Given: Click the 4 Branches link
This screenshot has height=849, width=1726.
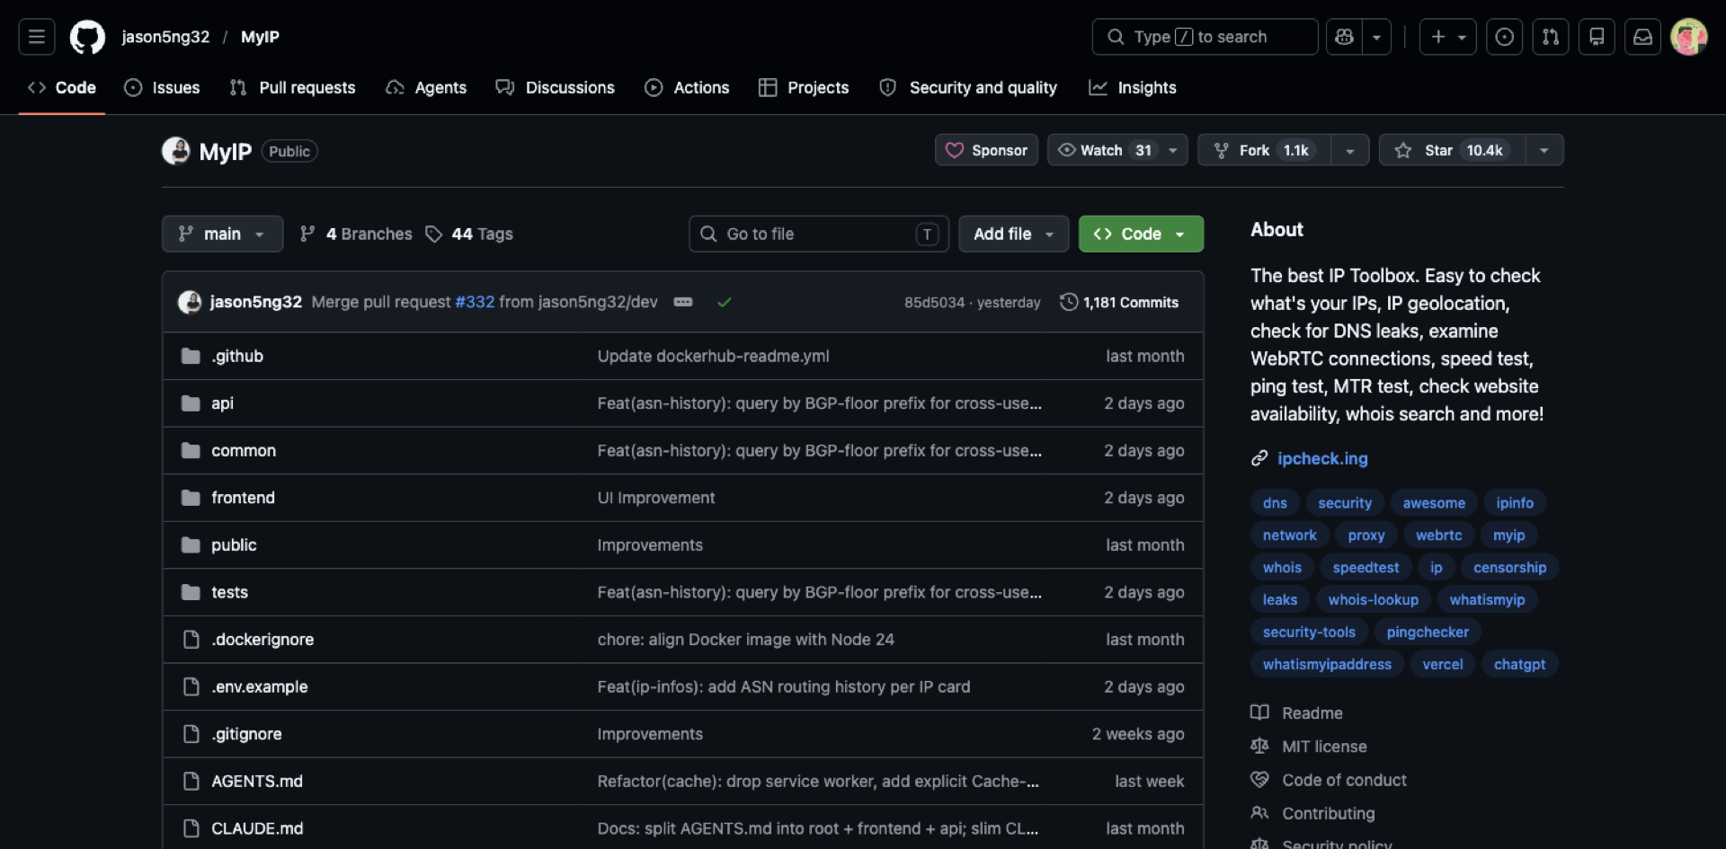Looking at the screenshot, I should [x=356, y=234].
